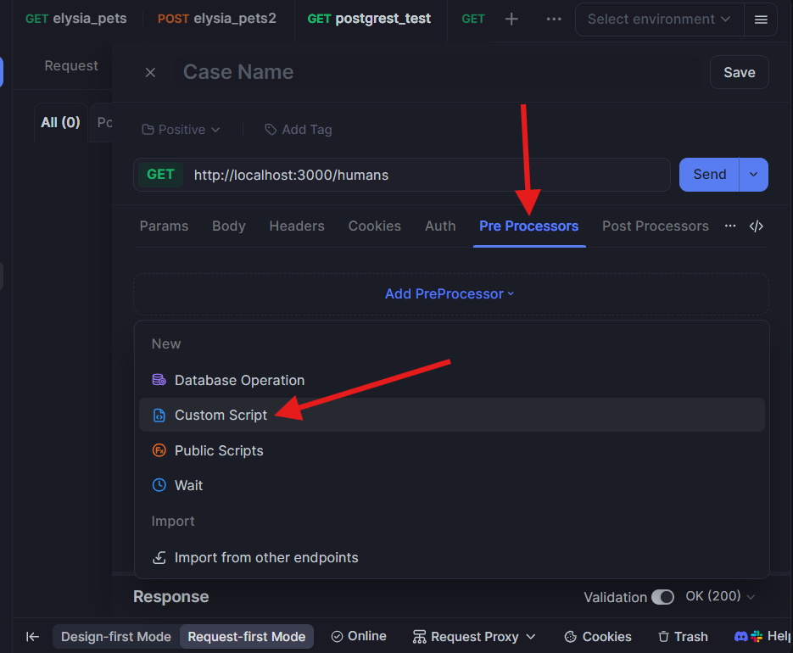
Task: Flip the Validation toggle off
Action: pyautogui.click(x=663, y=597)
